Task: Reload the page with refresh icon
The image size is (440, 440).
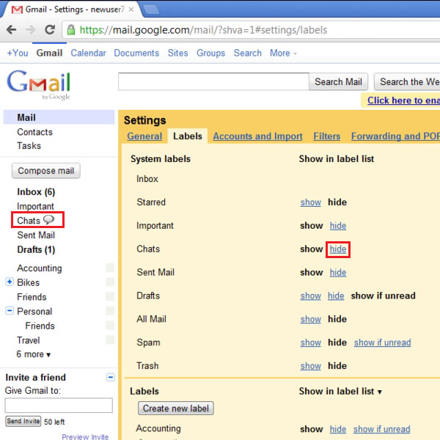Action: coord(50,29)
